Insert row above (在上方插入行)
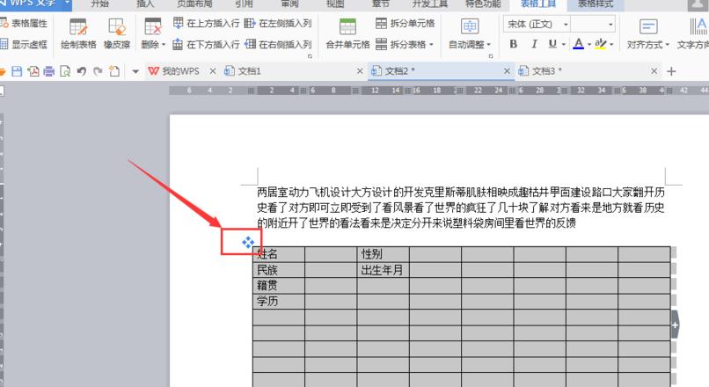This screenshot has width=709, height=387. (206, 23)
